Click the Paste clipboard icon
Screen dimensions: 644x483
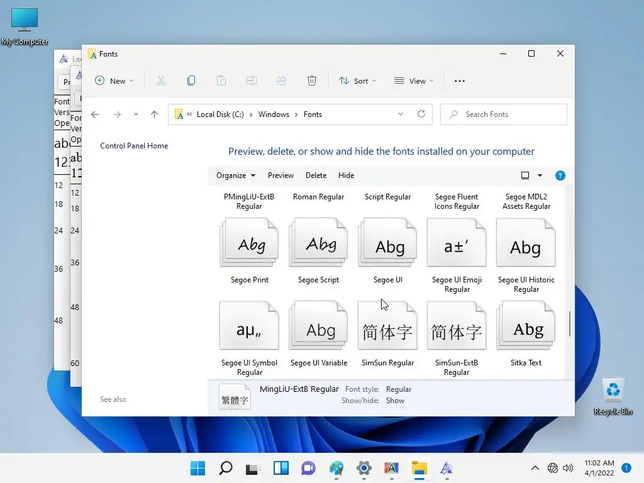click(x=221, y=81)
